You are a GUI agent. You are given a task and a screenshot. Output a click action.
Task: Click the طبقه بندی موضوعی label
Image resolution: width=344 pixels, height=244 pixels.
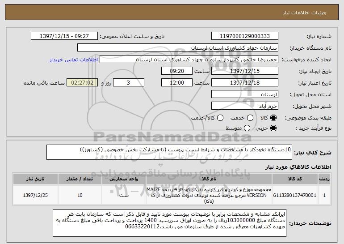point(308,118)
